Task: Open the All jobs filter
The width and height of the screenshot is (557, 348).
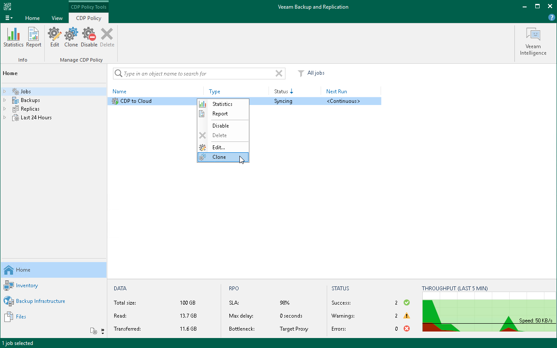Action: coord(312,73)
